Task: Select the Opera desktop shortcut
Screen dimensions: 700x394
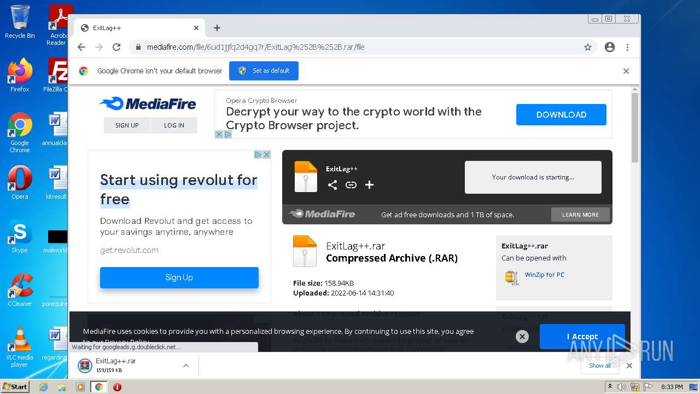Action: (x=20, y=182)
